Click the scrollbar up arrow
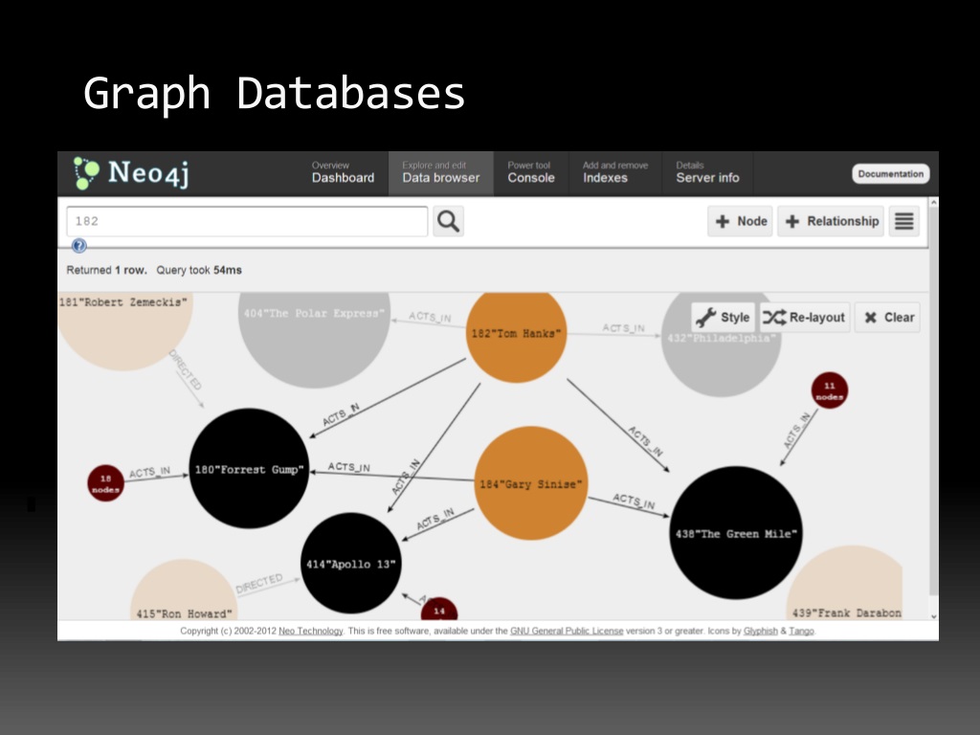Image resolution: width=980 pixels, height=735 pixels. pos(934,203)
